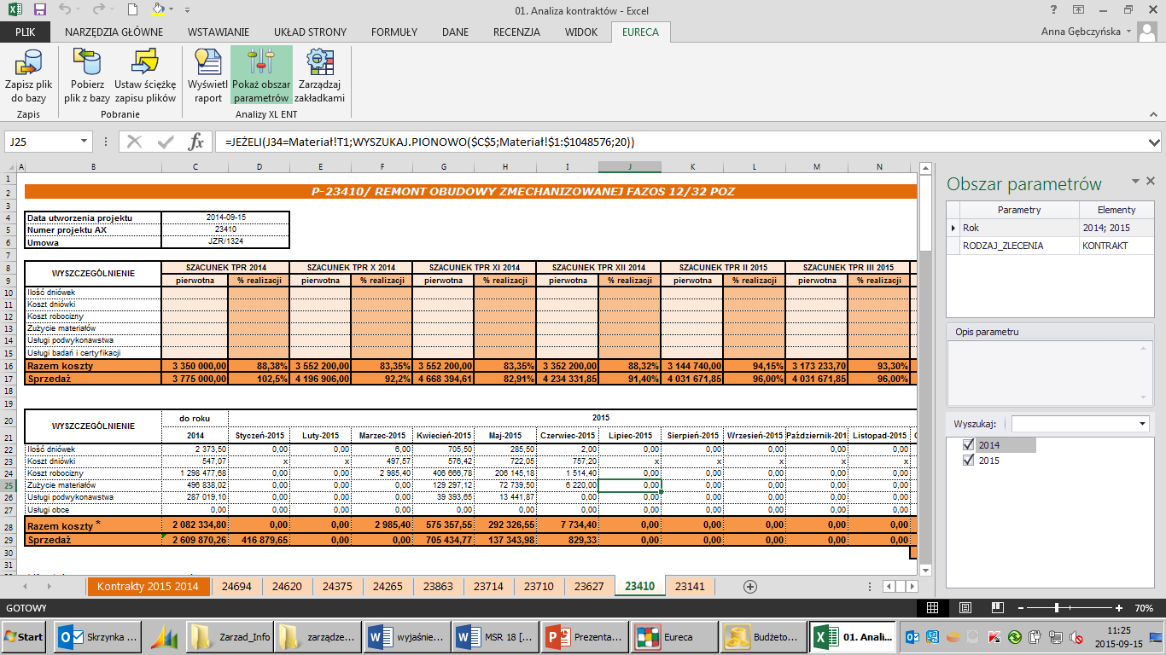Toggle Pokaż obszar parametrów button
This screenshot has width=1166, height=655.
coord(261,77)
